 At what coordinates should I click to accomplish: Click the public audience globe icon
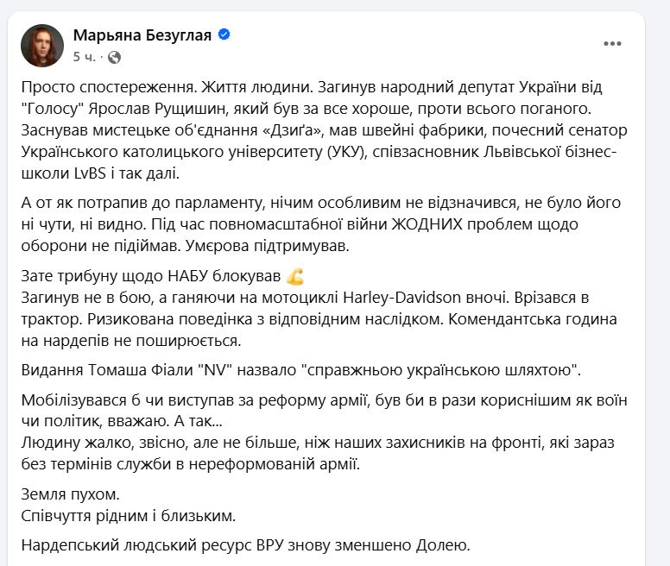tap(114, 57)
